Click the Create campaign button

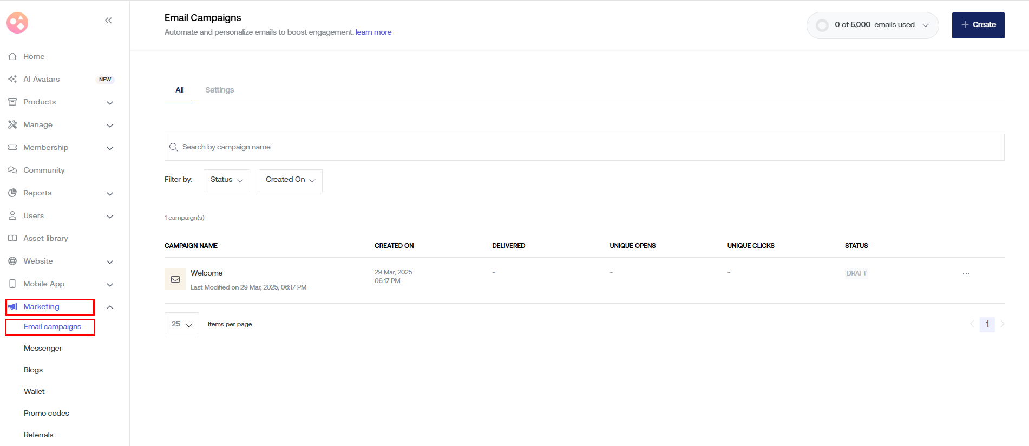978,25
